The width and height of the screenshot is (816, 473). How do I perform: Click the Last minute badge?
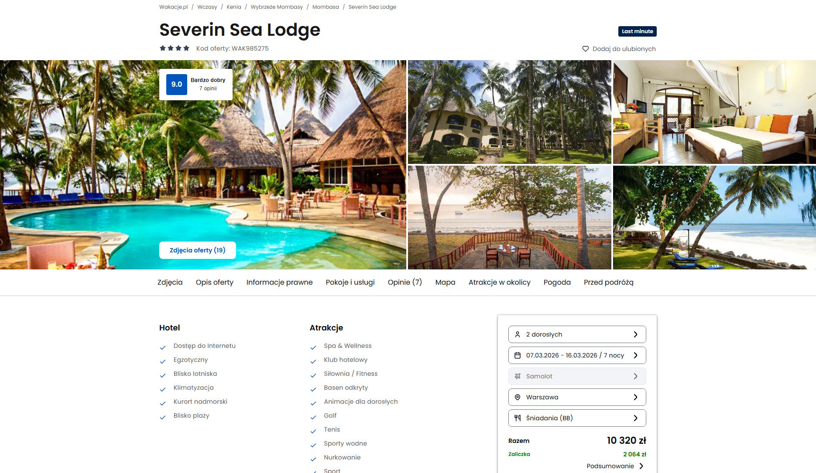(x=638, y=31)
